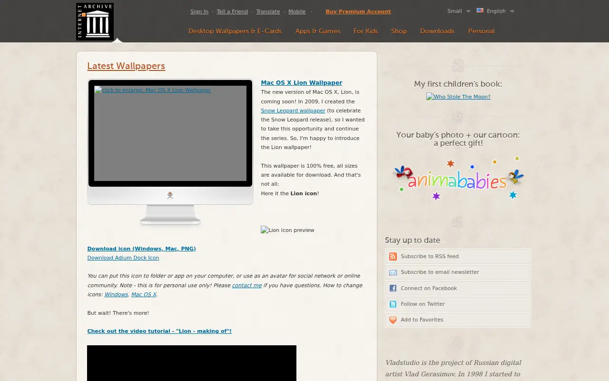Open the Downloads menu

437,31
